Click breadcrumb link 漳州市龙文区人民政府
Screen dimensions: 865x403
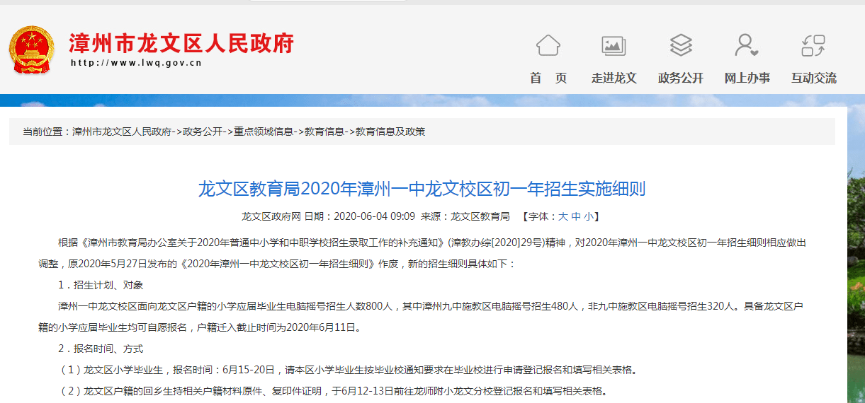point(122,132)
